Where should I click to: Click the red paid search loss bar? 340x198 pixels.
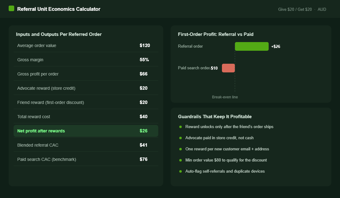pos(228,68)
